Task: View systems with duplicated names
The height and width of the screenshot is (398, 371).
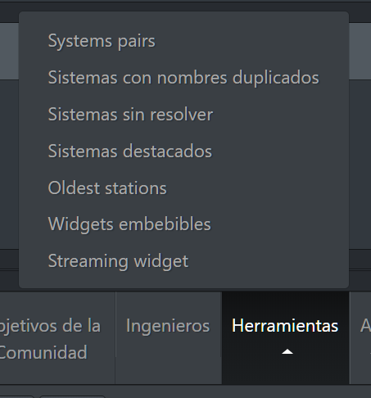Action: (183, 78)
